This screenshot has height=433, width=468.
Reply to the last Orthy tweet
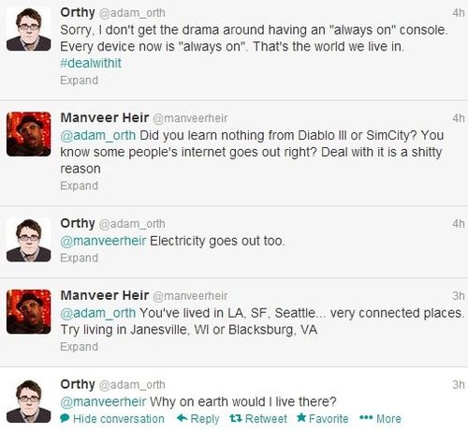click(x=197, y=419)
